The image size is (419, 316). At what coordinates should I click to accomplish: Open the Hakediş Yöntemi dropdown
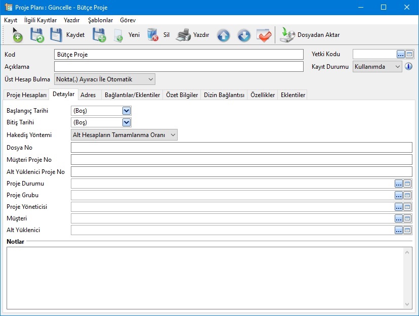click(173, 134)
